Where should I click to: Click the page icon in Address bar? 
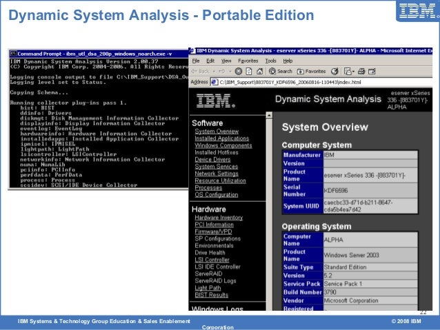214,82
